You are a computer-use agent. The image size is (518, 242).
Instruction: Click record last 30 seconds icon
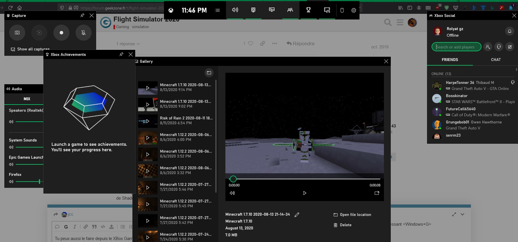click(39, 33)
